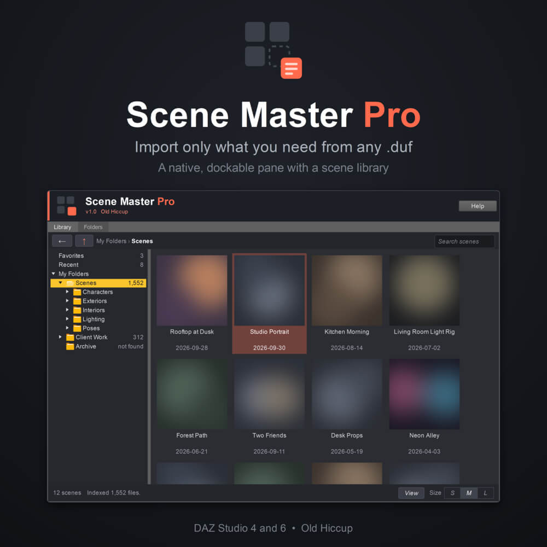Viewport: 547px width, 547px height.
Task: Click the '12 scenes' status text
Action: (67, 493)
